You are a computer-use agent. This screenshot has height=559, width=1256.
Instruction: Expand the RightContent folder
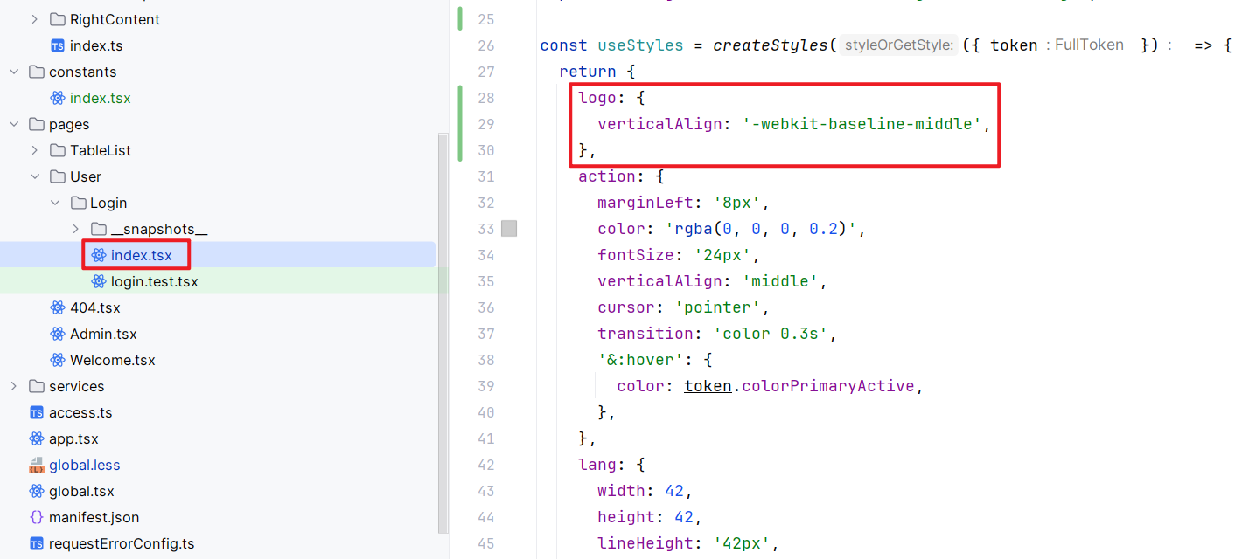(35, 19)
